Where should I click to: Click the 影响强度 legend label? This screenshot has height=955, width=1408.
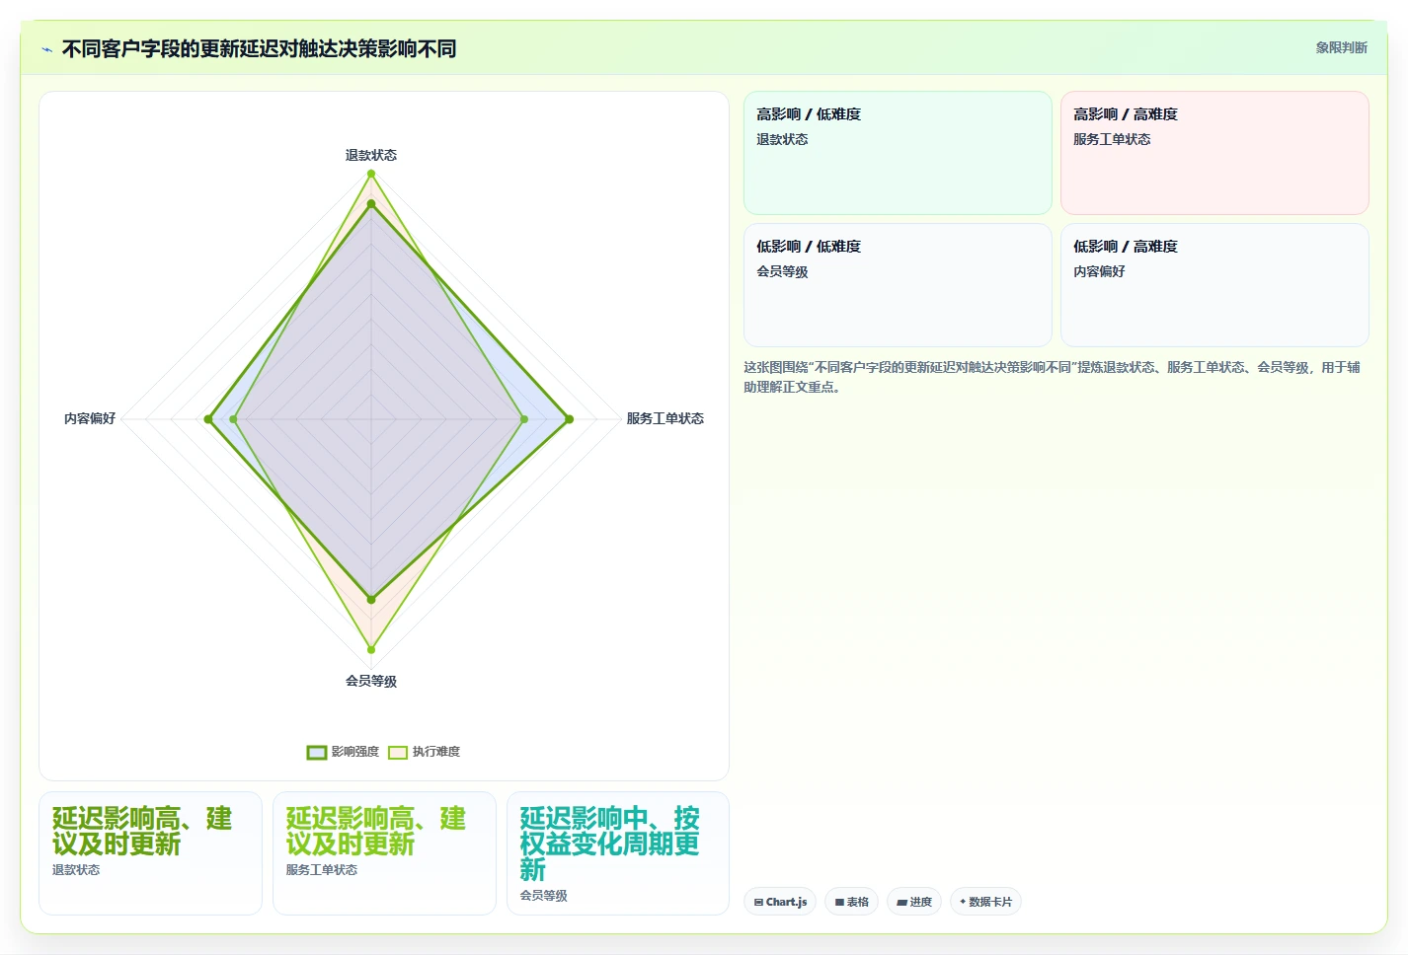point(355,752)
